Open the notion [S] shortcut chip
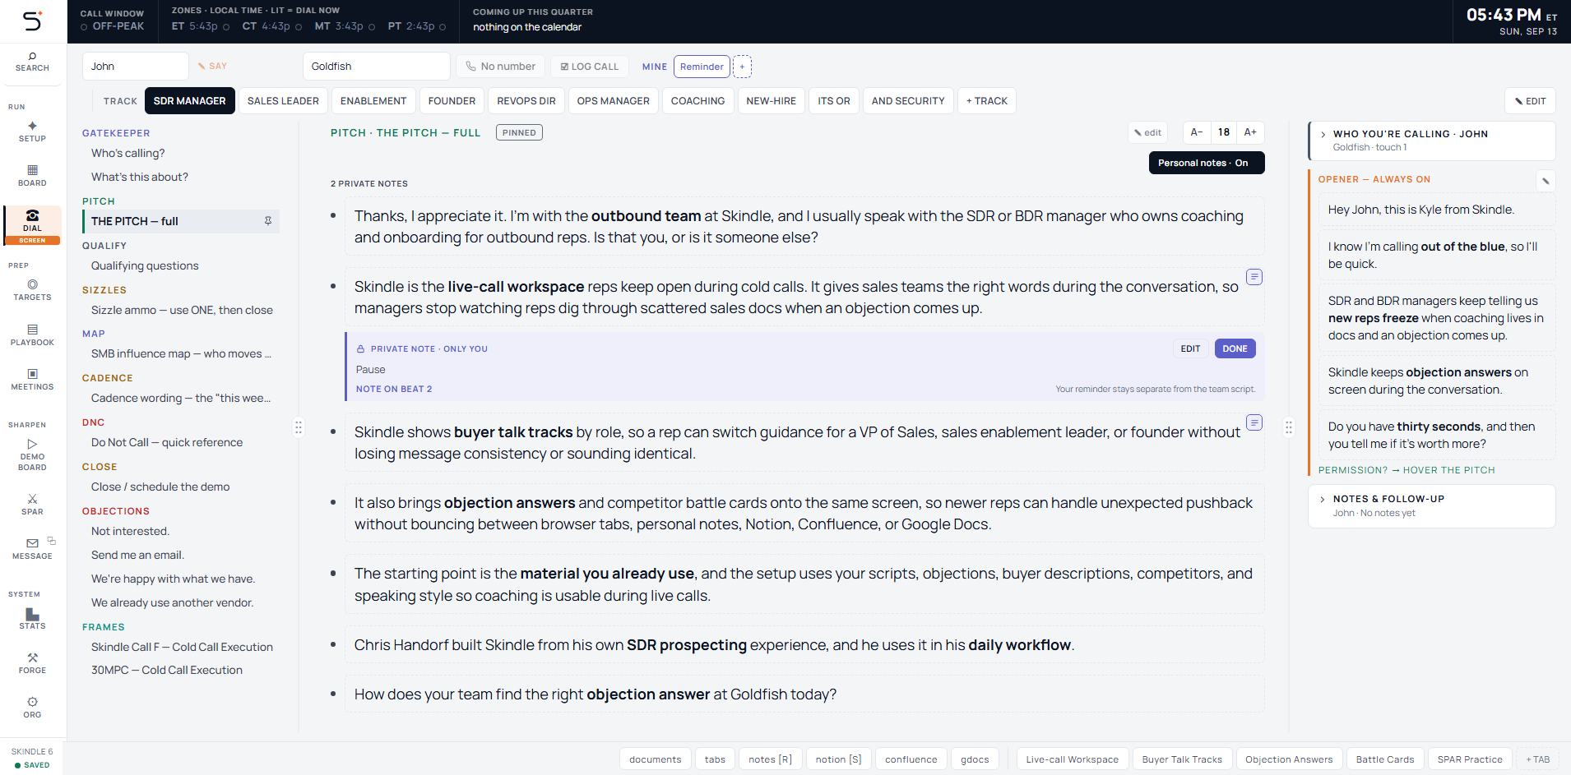Screen dimensions: 1571x775 coord(838,759)
